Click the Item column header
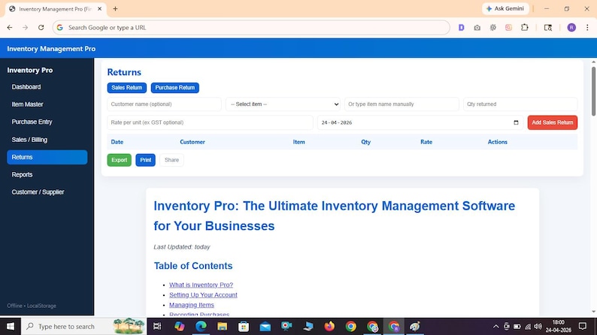 [x=299, y=142]
